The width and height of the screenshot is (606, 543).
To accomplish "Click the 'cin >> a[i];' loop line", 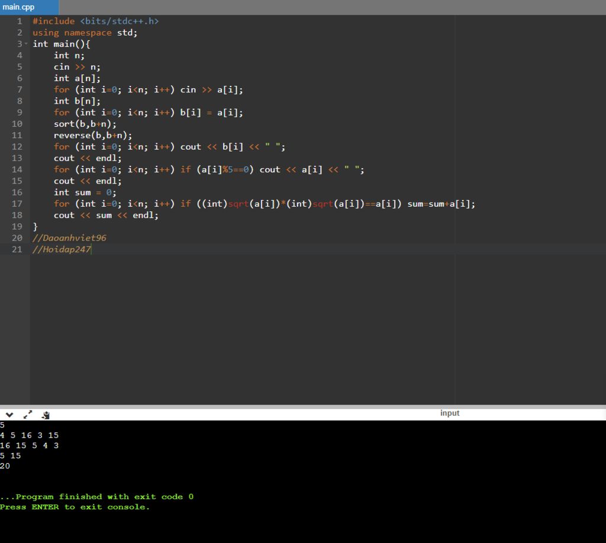I will click(149, 90).
